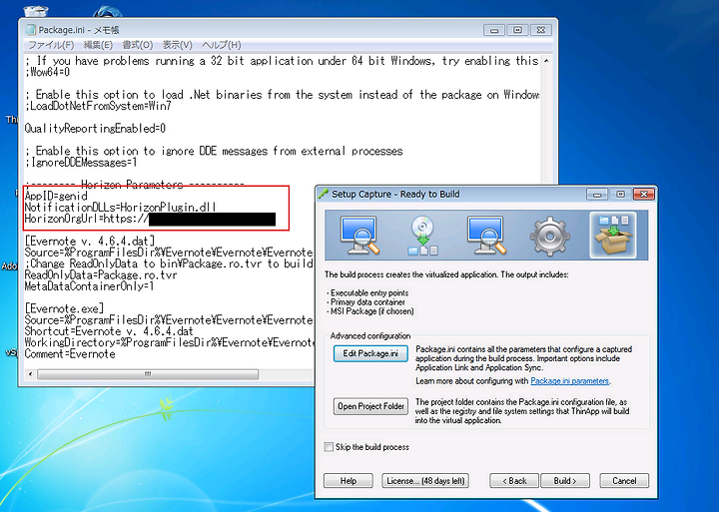Image resolution: width=719 pixels, height=512 pixels.
Task: Click the Setup Capture title bar icon
Action: tap(324, 194)
